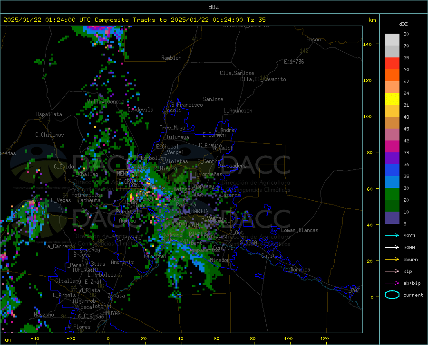Click the Zapata label

coord(117,296)
